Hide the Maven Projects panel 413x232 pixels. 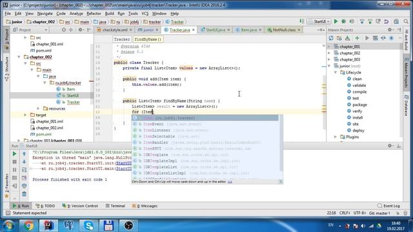[399, 30]
